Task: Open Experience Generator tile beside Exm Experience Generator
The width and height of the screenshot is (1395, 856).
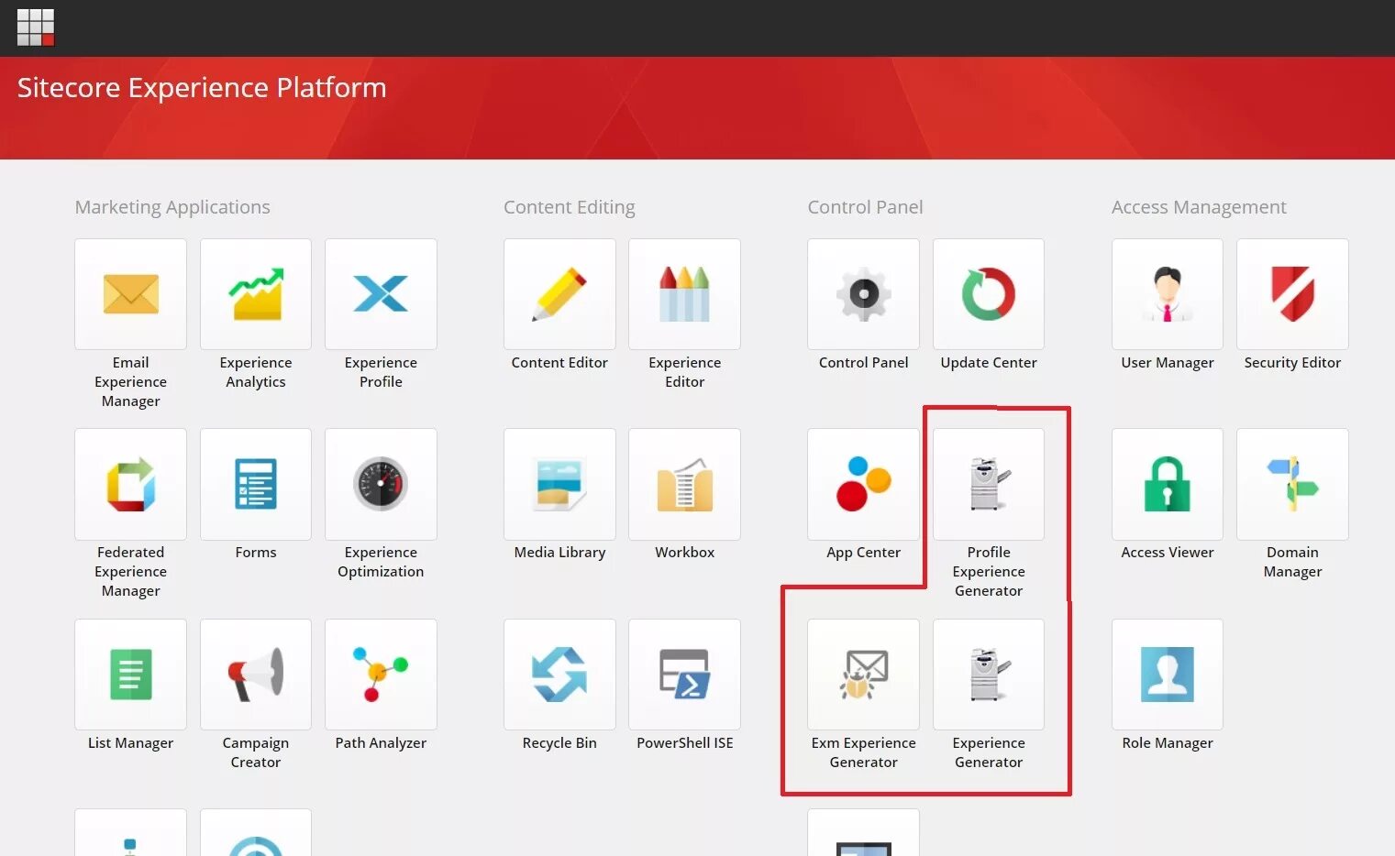Action: pyautogui.click(x=989, y=675)
